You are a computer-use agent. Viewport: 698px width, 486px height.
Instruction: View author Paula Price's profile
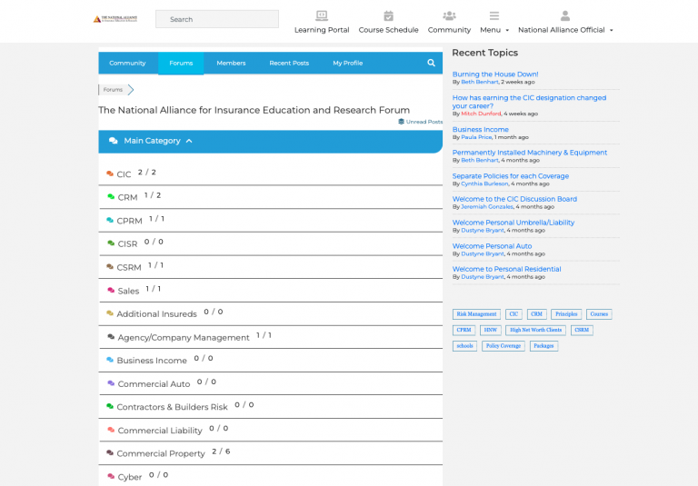point(476,137)
